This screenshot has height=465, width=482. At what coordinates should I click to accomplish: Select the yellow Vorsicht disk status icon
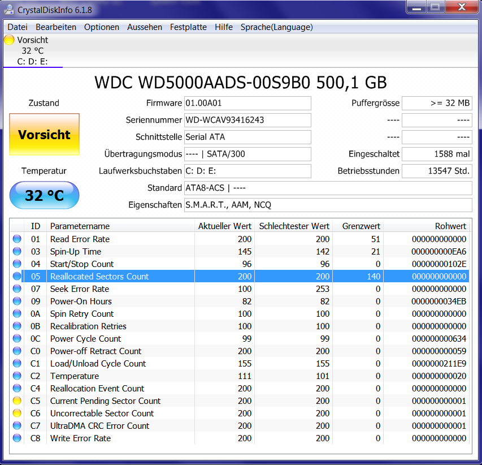[x=9, y=40]
